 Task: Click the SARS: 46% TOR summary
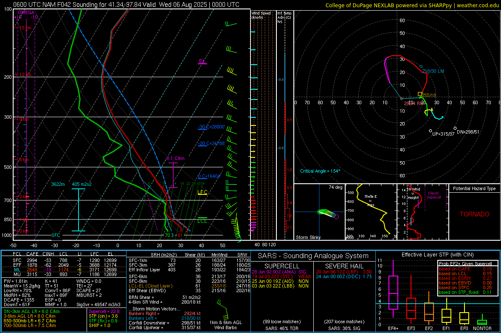click(281, 328)
